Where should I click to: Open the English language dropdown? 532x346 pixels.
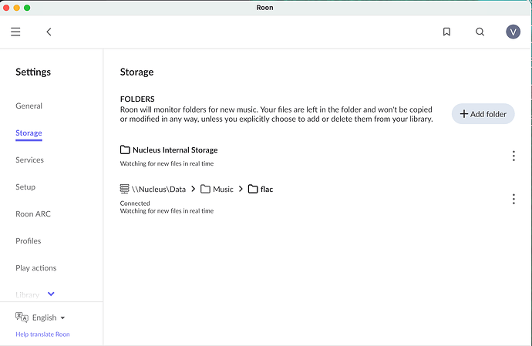point(48,317)
